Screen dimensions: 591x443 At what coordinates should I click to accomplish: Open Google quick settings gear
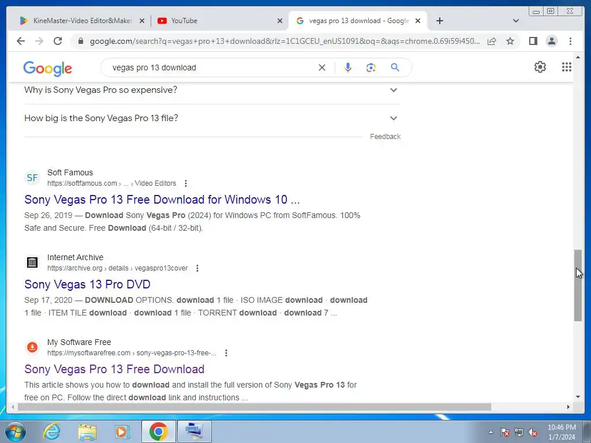[x=540, y=67]
